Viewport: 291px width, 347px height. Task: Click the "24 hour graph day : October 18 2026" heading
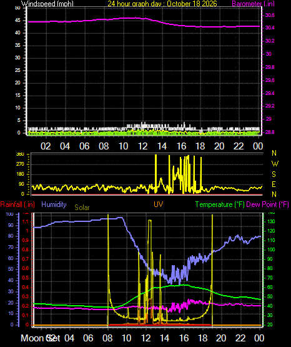coord(162,4)
